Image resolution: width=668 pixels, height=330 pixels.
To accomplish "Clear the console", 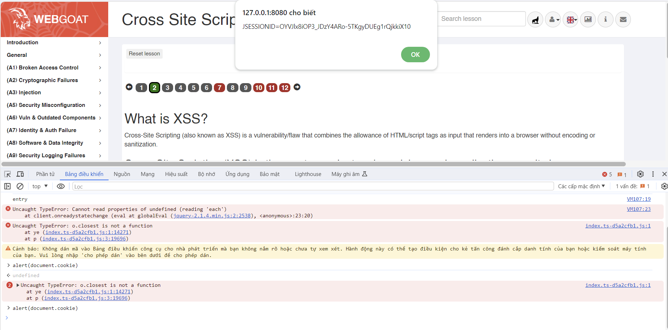I will click(20, 186).
